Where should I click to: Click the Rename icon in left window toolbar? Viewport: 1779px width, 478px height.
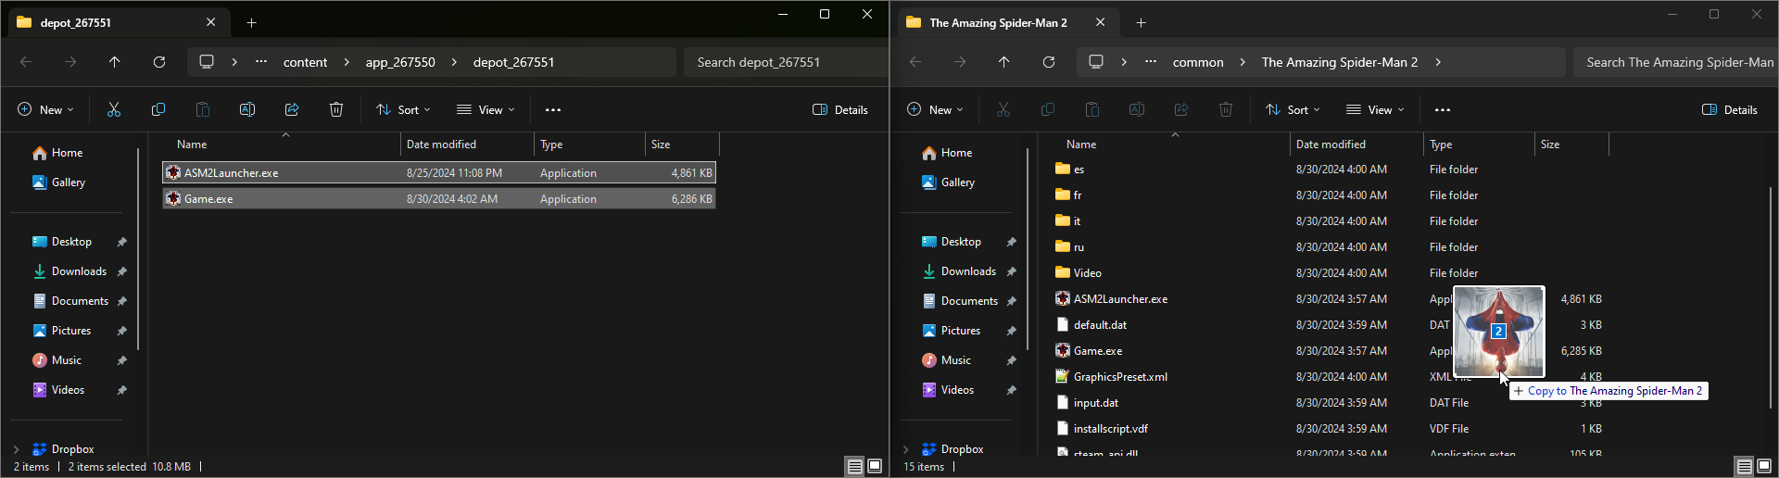247,109
